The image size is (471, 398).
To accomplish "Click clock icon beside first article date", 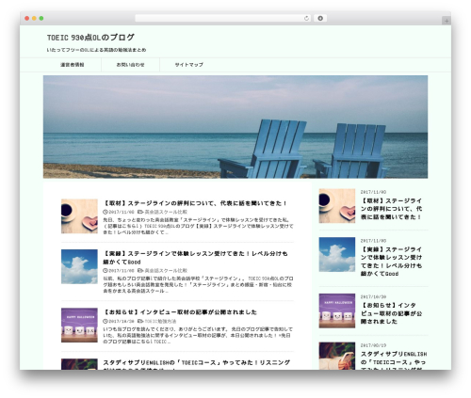I will [x=106, y=212].
